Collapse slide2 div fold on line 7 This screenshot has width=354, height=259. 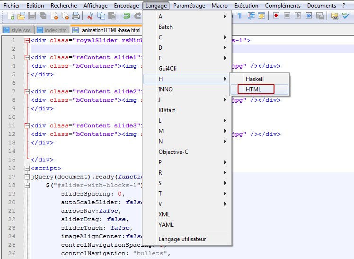tap(27, 91)
